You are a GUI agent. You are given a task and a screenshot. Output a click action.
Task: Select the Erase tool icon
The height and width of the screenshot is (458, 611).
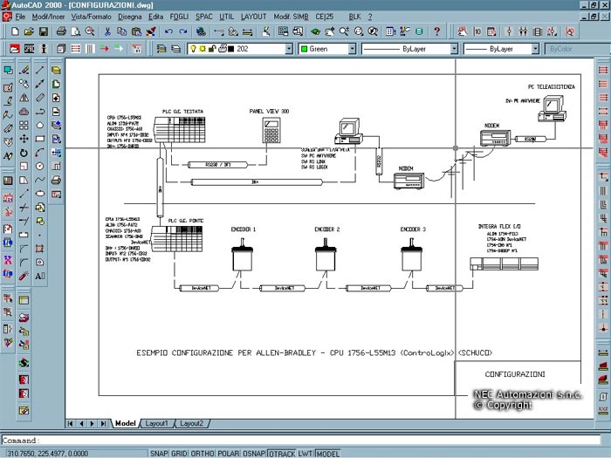click(24, 70)
